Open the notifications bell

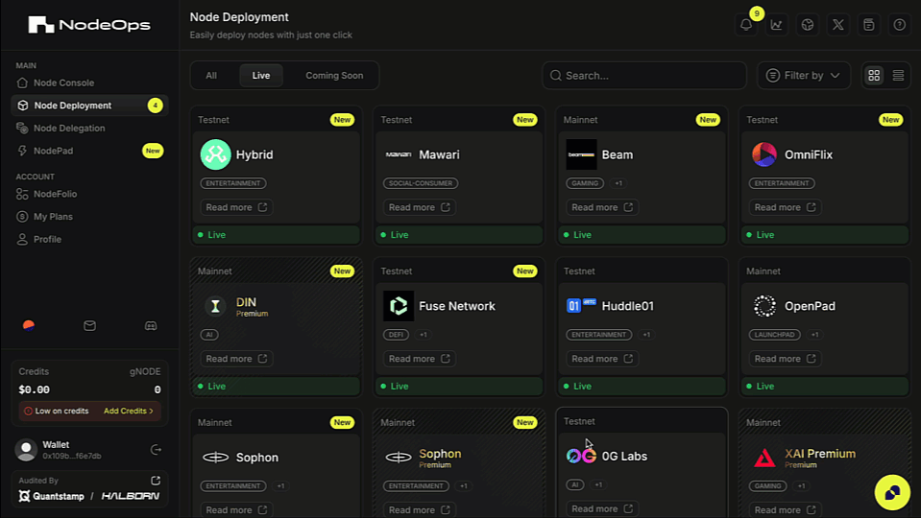point(746,25)
